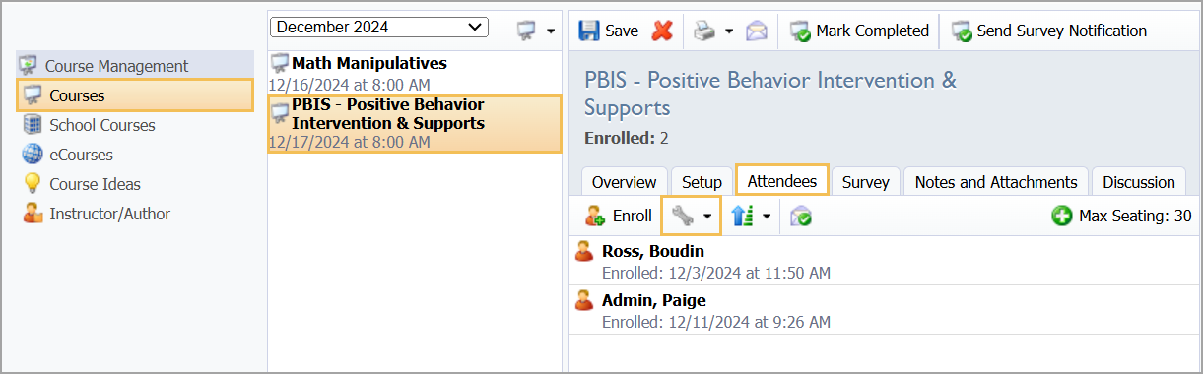Open Instructor/Author in sidebar
This screenshot has width=1203, height=374.
pos(109,214)
